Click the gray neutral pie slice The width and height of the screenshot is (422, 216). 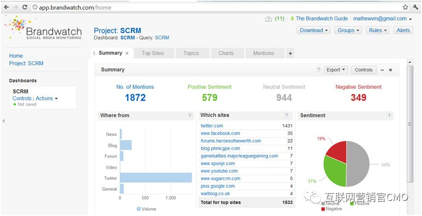(358, 164)
